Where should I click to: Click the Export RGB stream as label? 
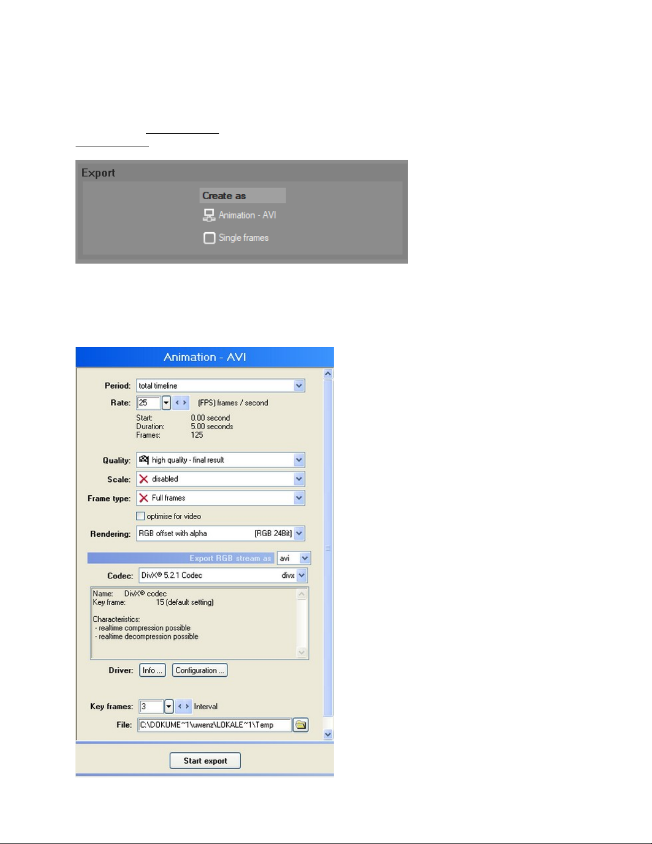[x=230, y=558]
